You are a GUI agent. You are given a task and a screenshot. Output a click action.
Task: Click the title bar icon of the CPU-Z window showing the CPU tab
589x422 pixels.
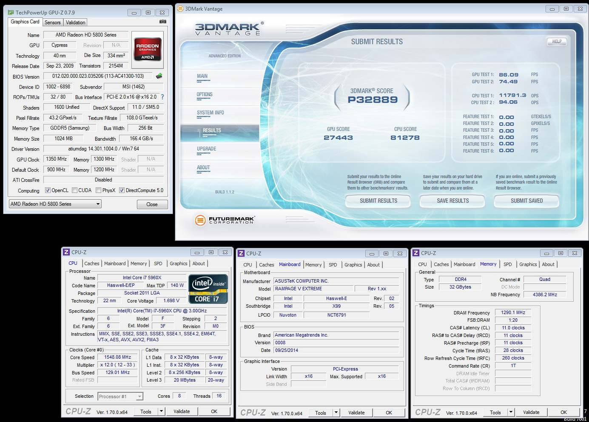(66, 252)
